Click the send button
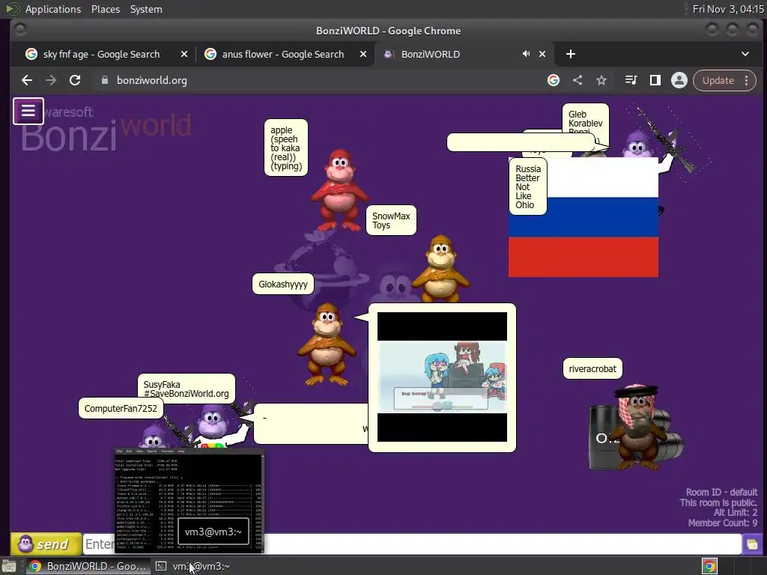 pos(46,544)
